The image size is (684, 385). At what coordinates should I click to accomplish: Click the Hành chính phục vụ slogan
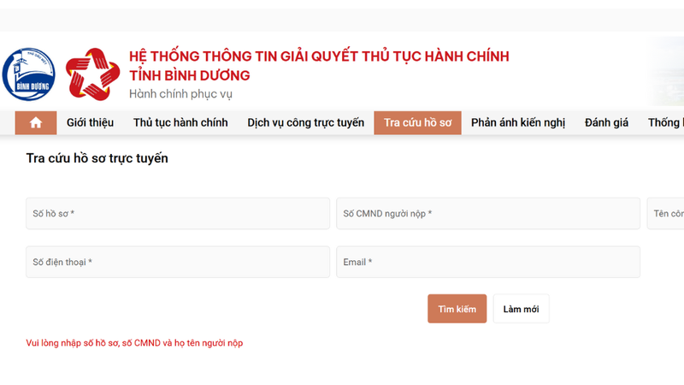(180, 94)
